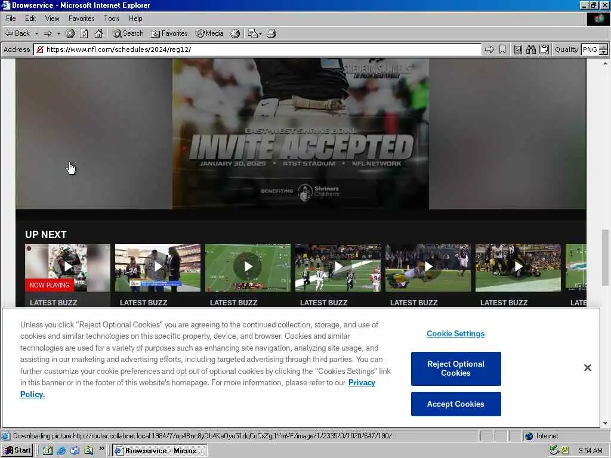611x458 pixels.
Task: Click the scrollbar down arrow
Action: click(x=605, y=423)
